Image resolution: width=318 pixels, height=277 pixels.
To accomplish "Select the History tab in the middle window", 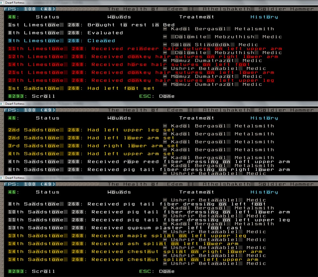I will coord(264,118).
